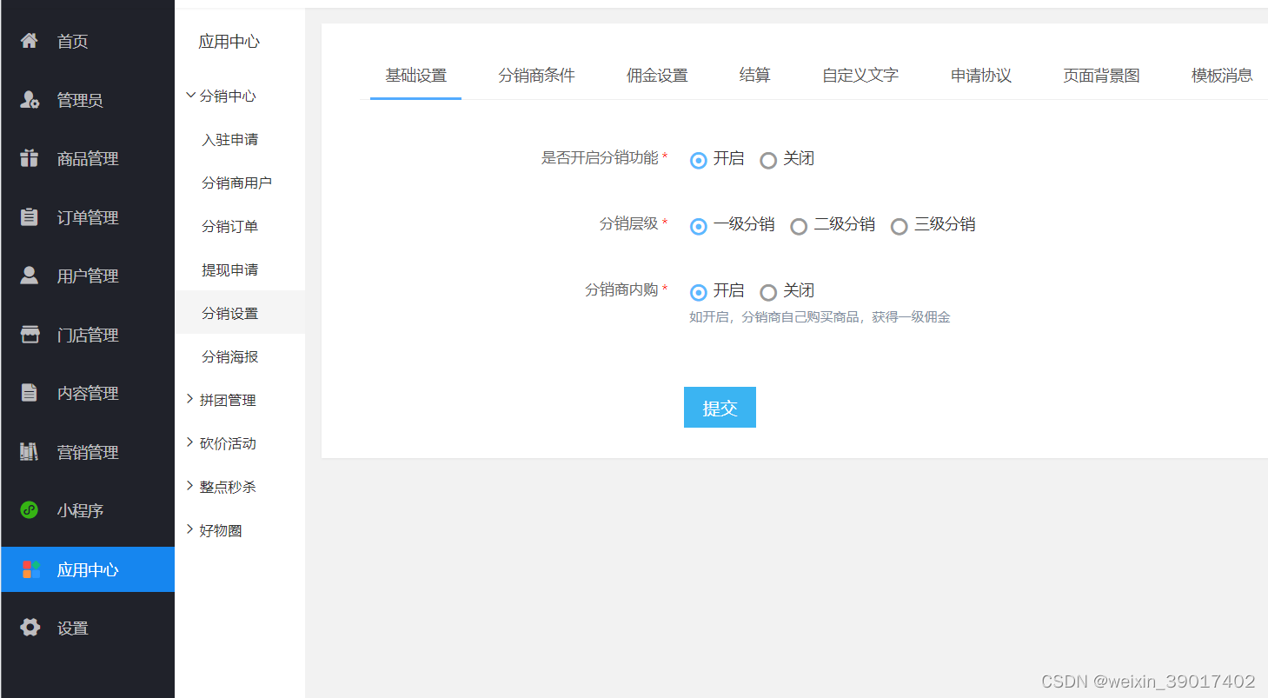Go to the 商品管理 menu item
Screen dimensions: 1268x698
(88, 158)
